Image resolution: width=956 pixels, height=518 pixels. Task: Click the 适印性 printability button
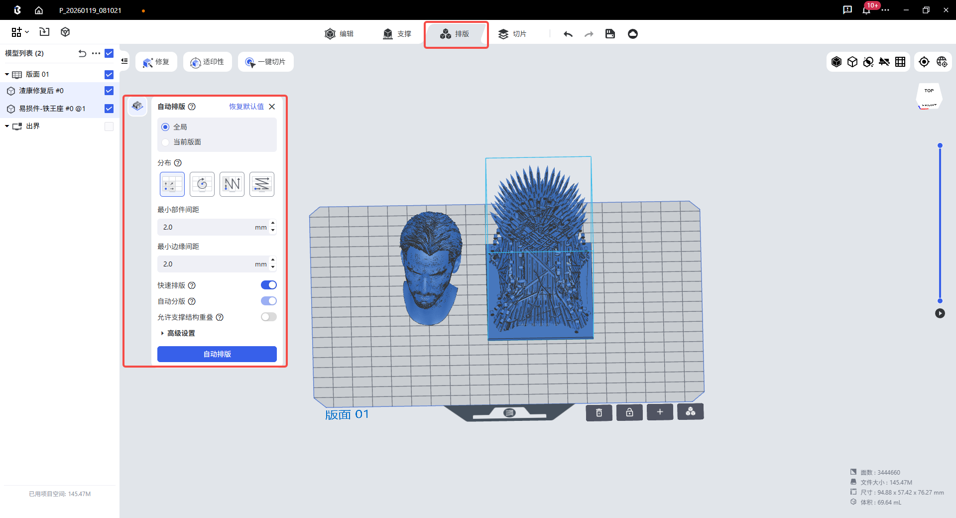pyautogui.click(x=208, y=62)
